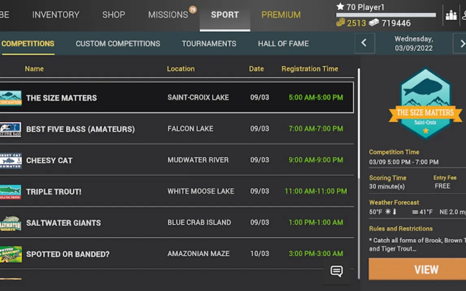Click the leaderboard podium icon
The height and width of the screenshot is (291, 466).
pos(451,15)
